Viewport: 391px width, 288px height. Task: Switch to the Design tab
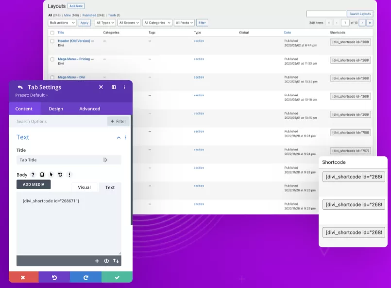[56, 108]
